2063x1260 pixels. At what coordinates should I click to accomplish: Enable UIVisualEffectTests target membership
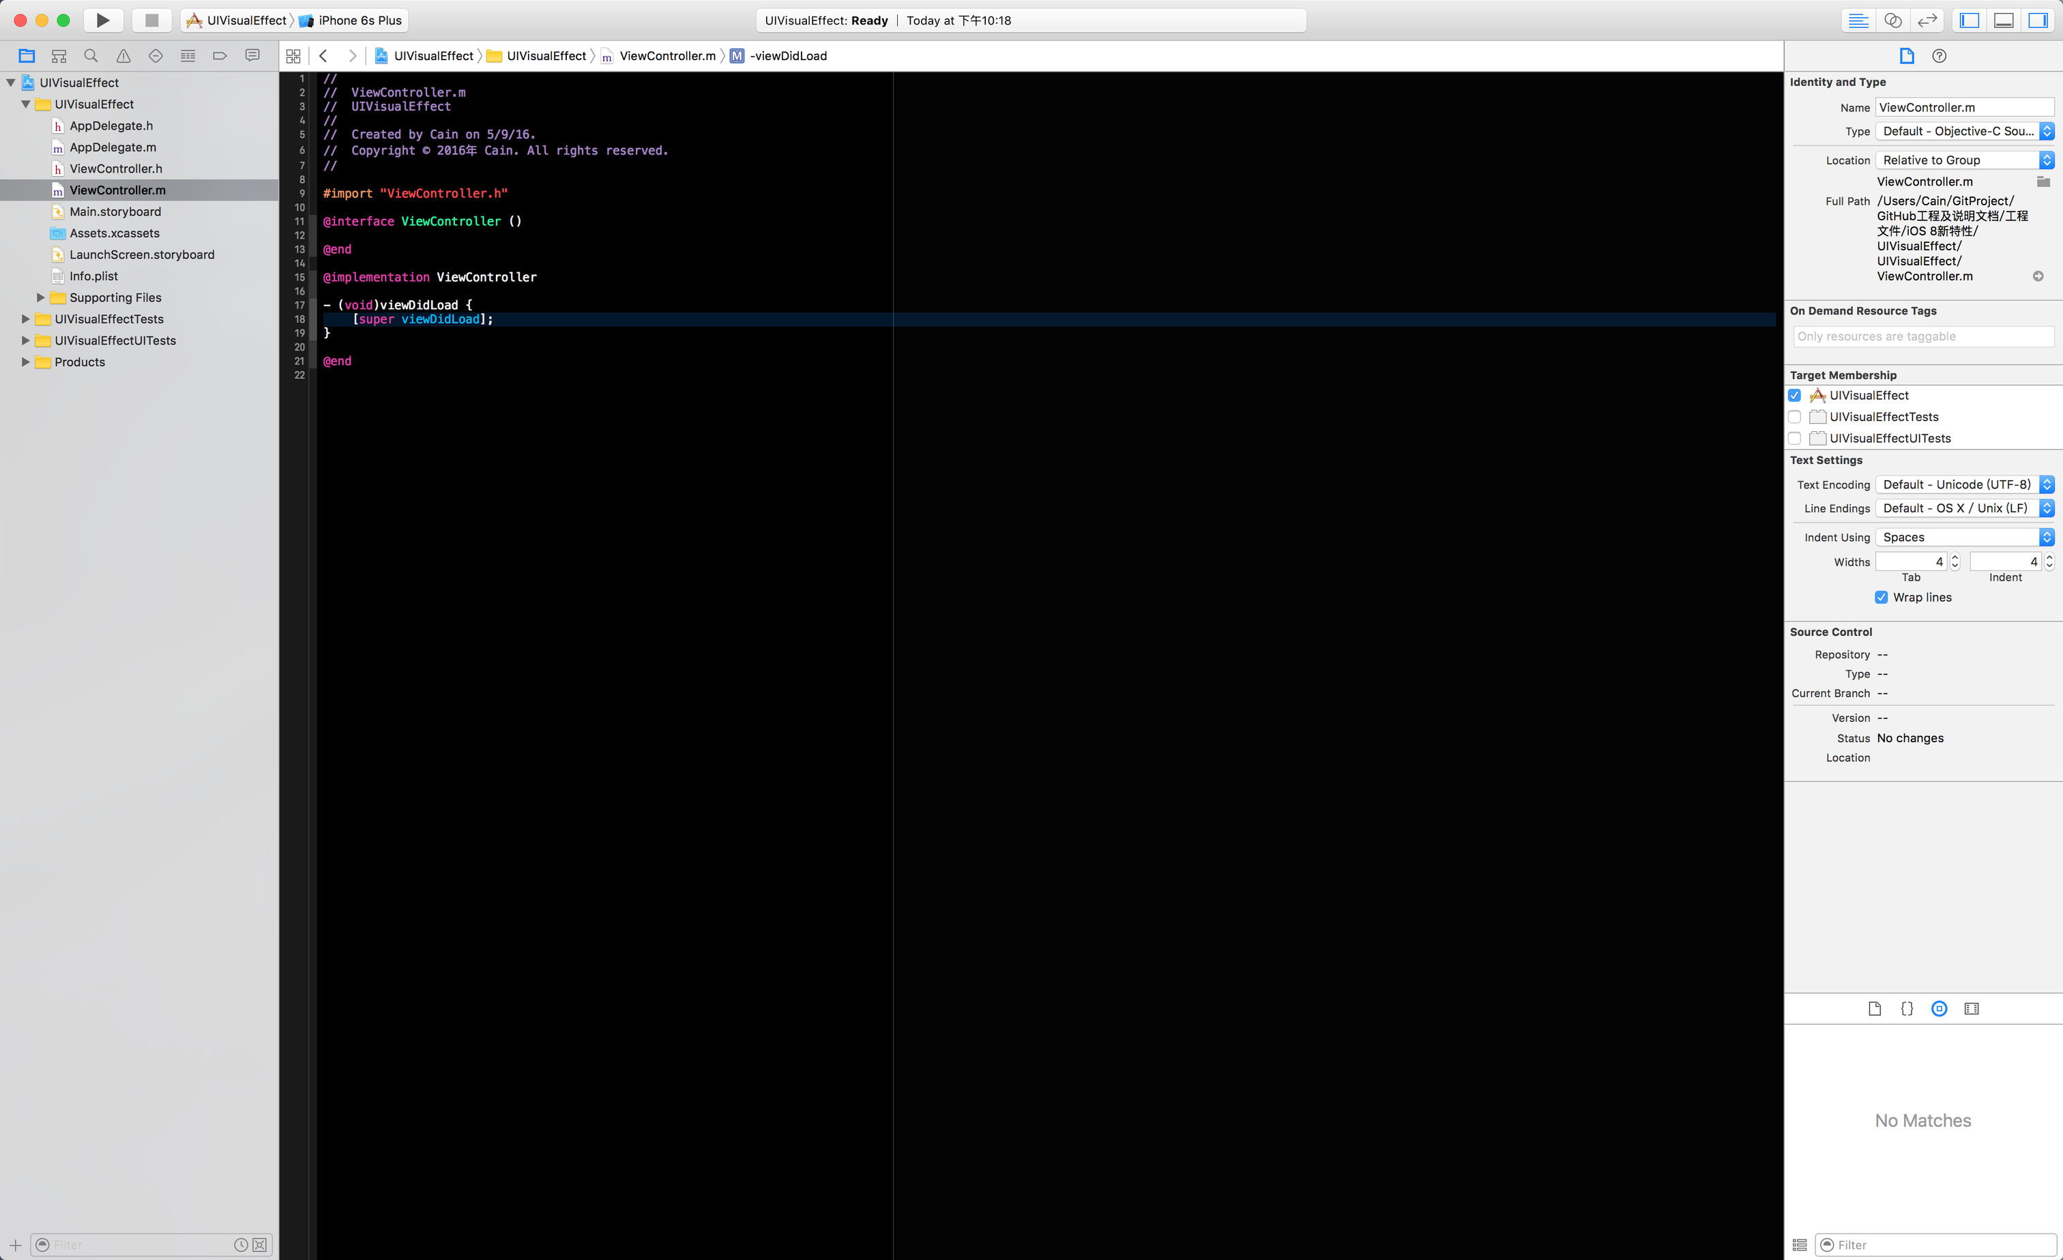click(x=1794, y=417)
